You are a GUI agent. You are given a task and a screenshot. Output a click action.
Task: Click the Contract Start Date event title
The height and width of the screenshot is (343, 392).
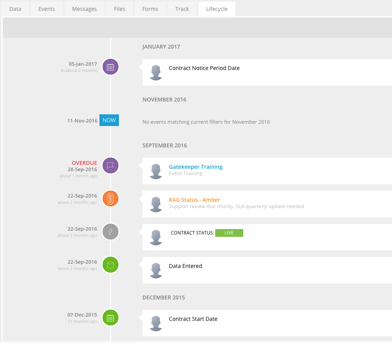click(x=193, y=319)
